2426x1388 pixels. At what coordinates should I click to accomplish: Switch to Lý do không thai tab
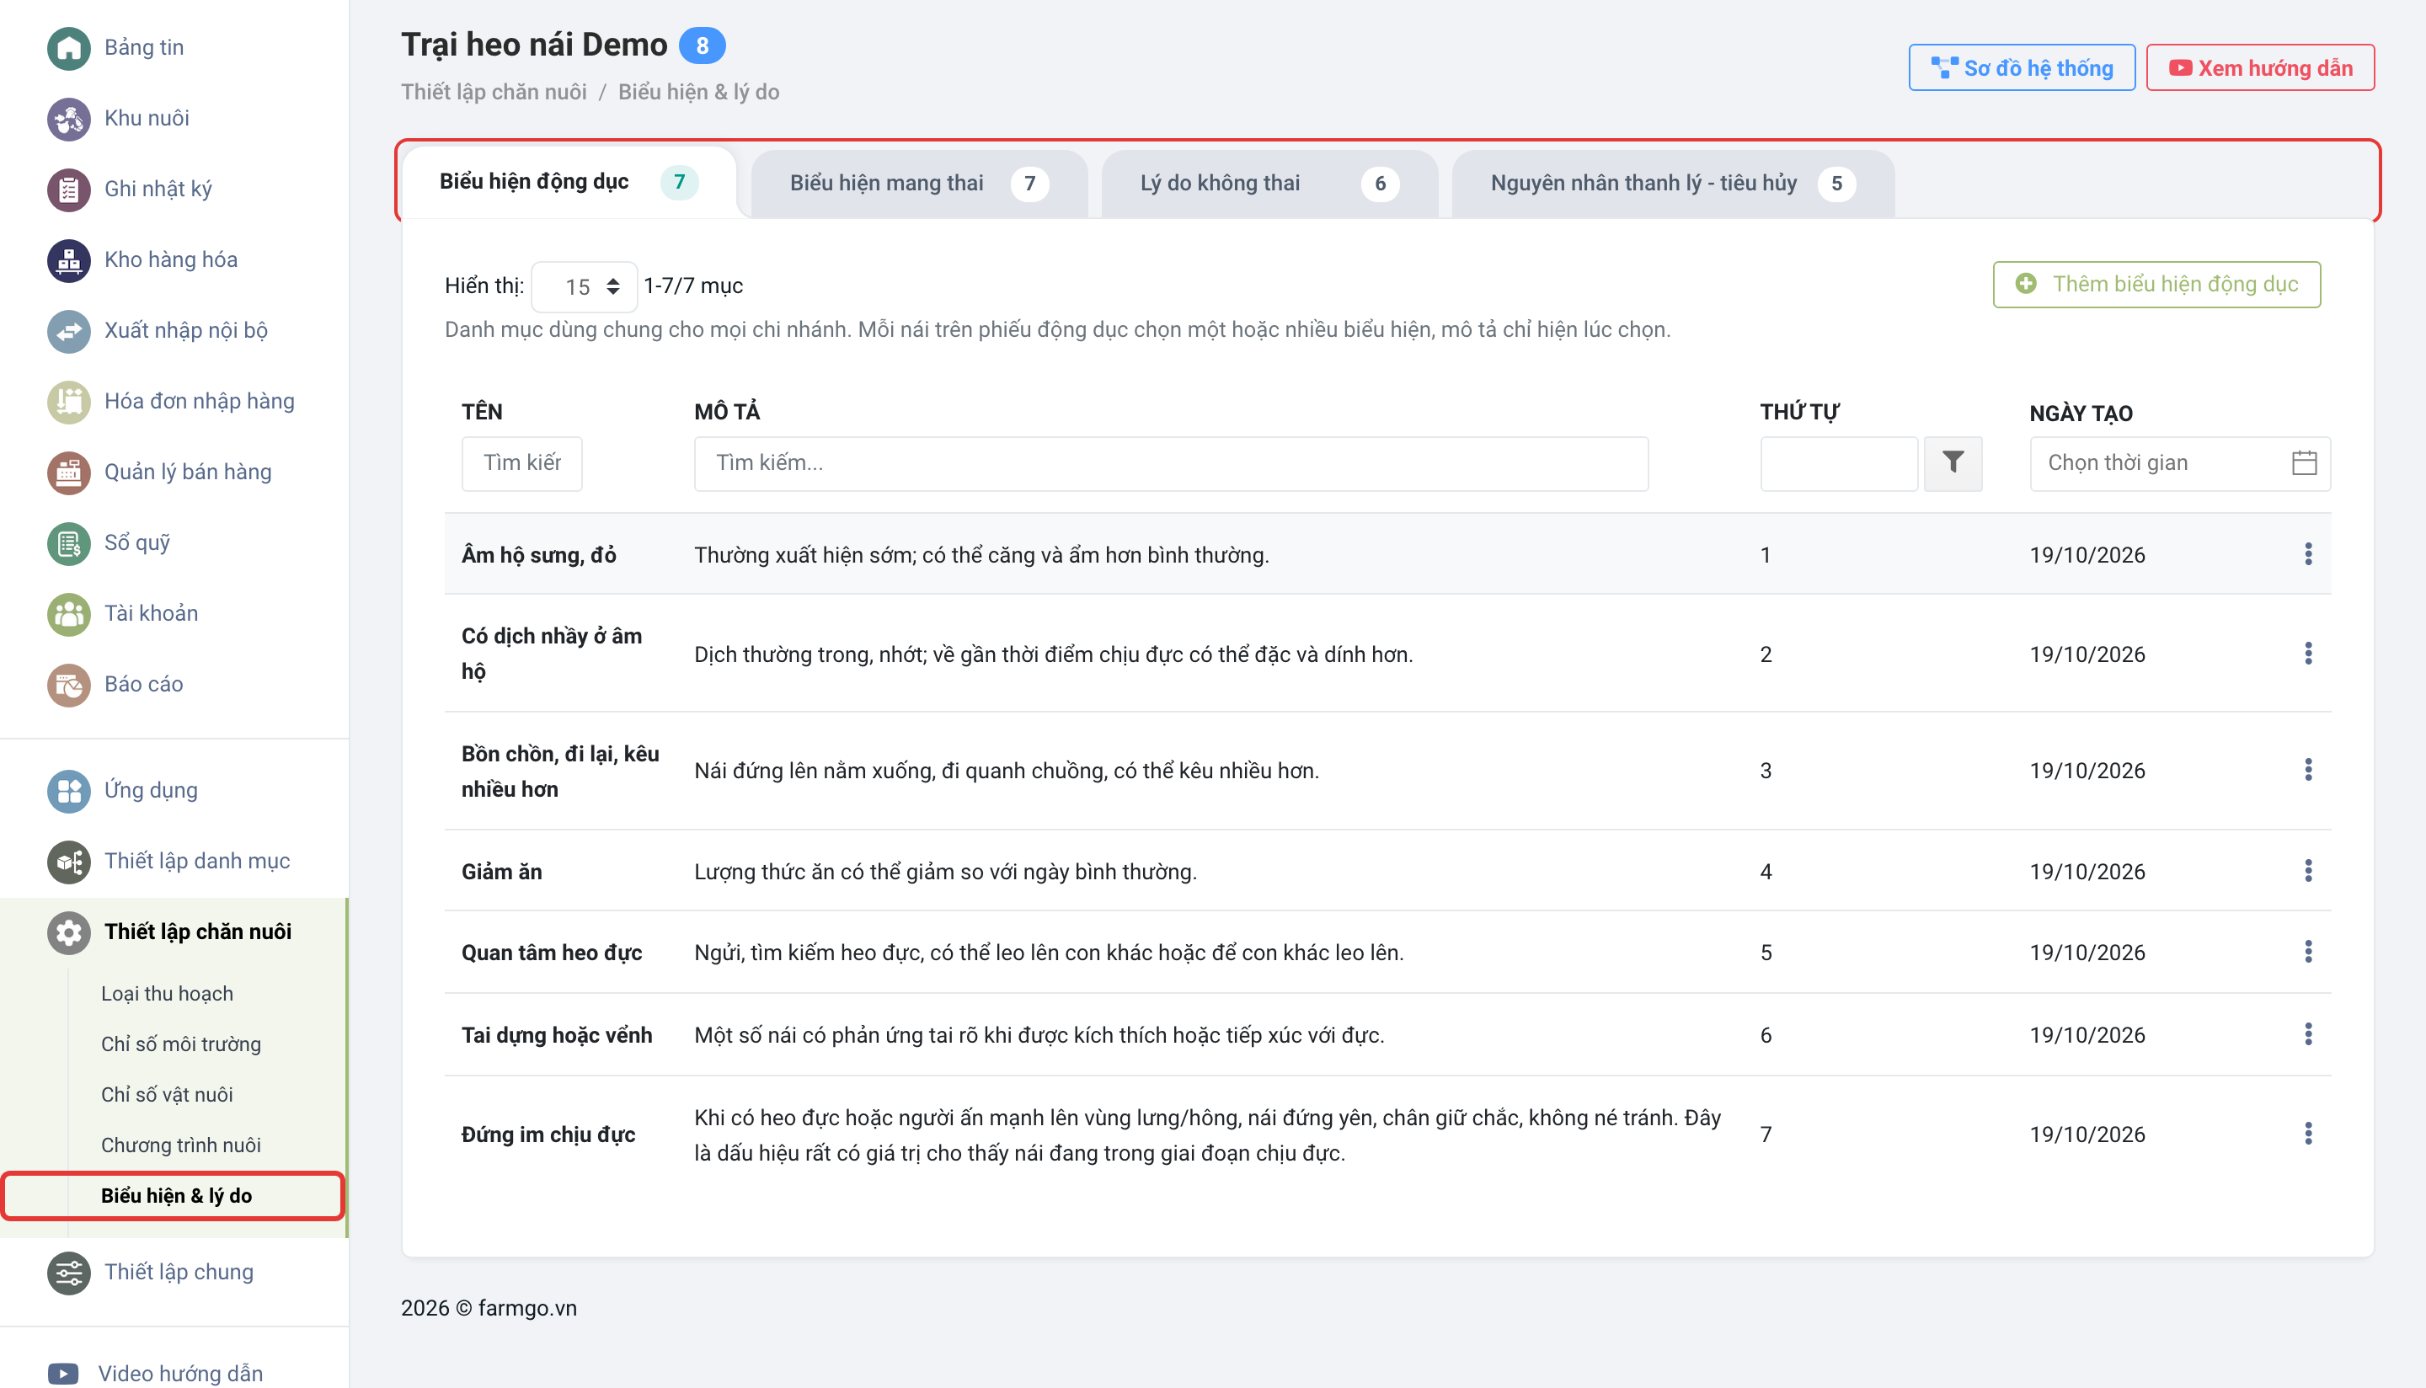point(1269,183)
